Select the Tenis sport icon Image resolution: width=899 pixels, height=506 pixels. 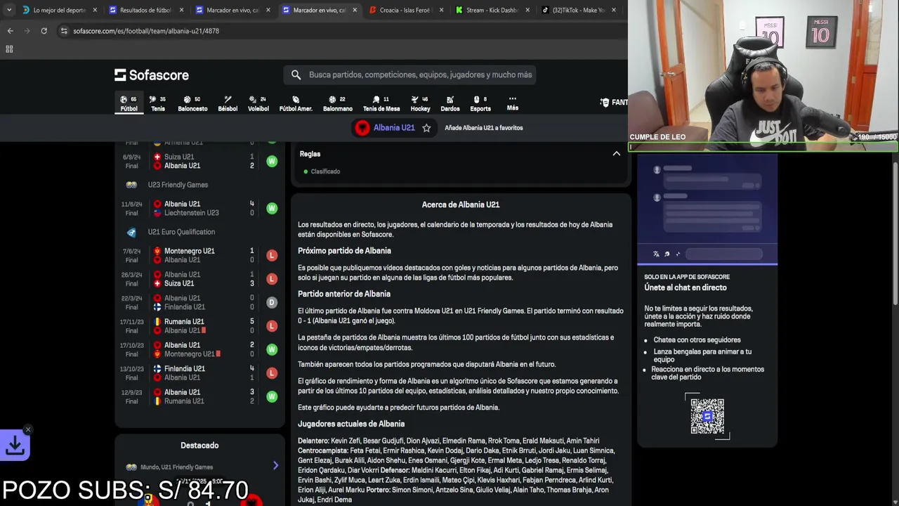point(158,103)
